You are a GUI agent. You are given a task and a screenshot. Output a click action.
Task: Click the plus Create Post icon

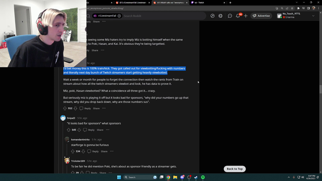(246, 16)
